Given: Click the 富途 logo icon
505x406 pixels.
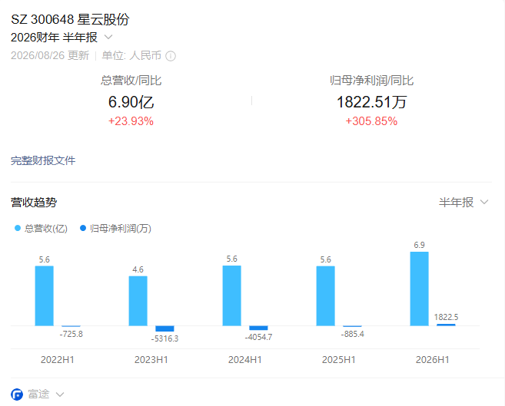Looking at the screenshot, I should 17,394.
